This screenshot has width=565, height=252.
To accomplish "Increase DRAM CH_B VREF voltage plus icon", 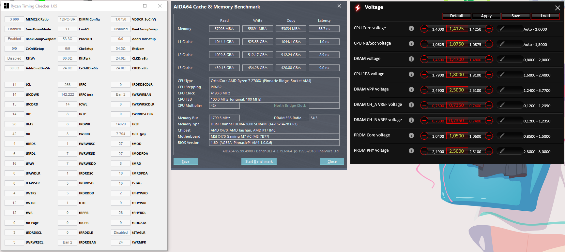I will [489, 121].
